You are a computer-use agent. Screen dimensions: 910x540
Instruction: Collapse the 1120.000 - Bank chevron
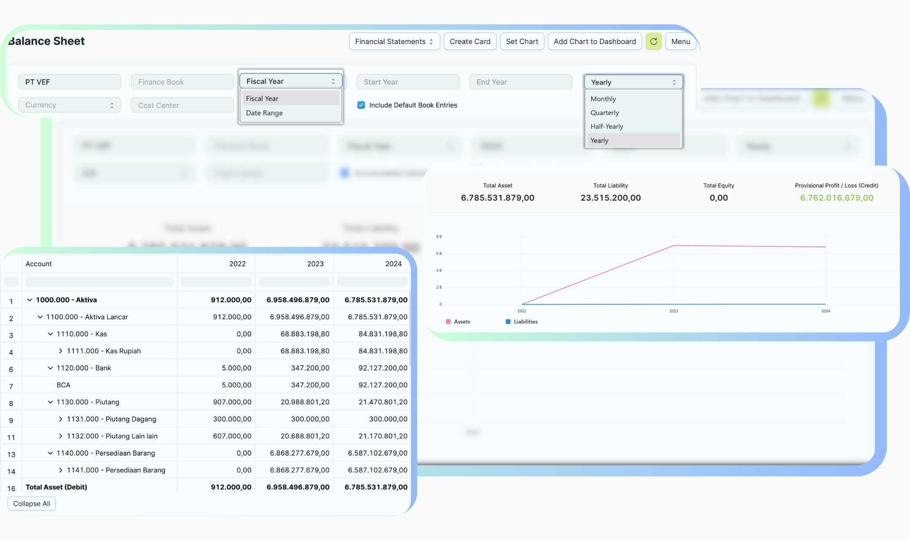(50, 368)
